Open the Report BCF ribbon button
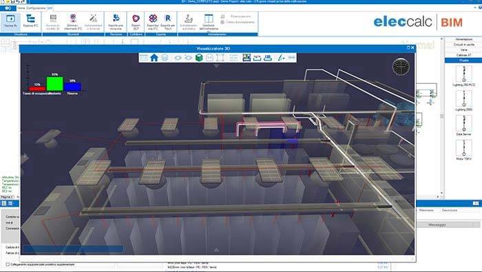 pyautogui.click(x=136, y=21)
